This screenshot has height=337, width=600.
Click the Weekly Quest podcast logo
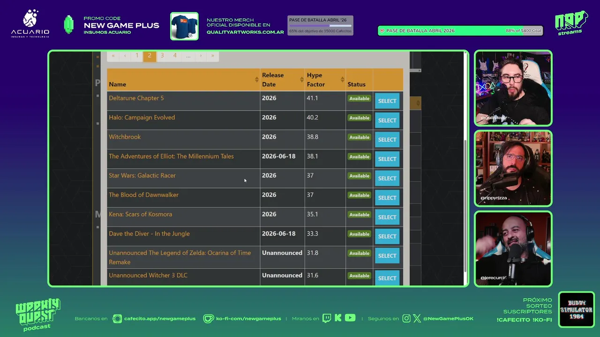click(x=38, y=315)
